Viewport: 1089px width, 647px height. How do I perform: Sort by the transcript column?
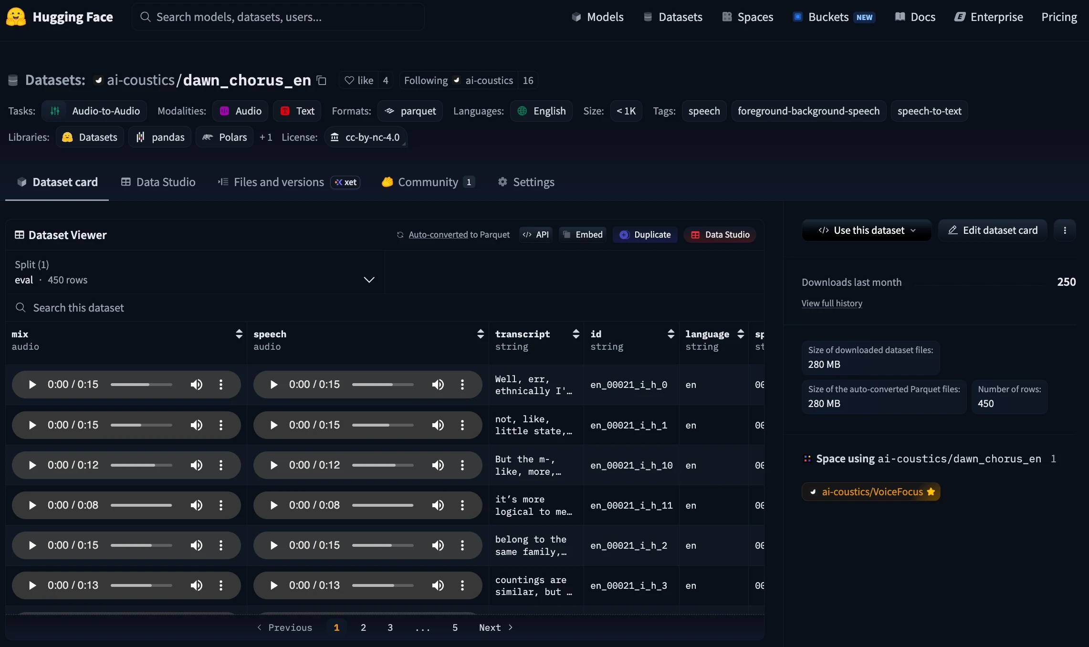tap(575, 334)
